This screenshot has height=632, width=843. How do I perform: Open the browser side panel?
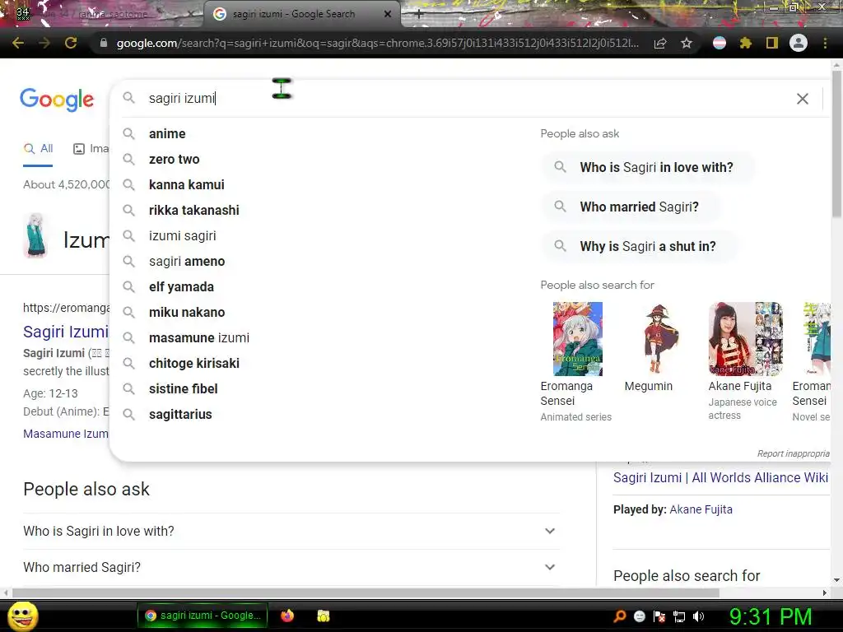(772, 43)
